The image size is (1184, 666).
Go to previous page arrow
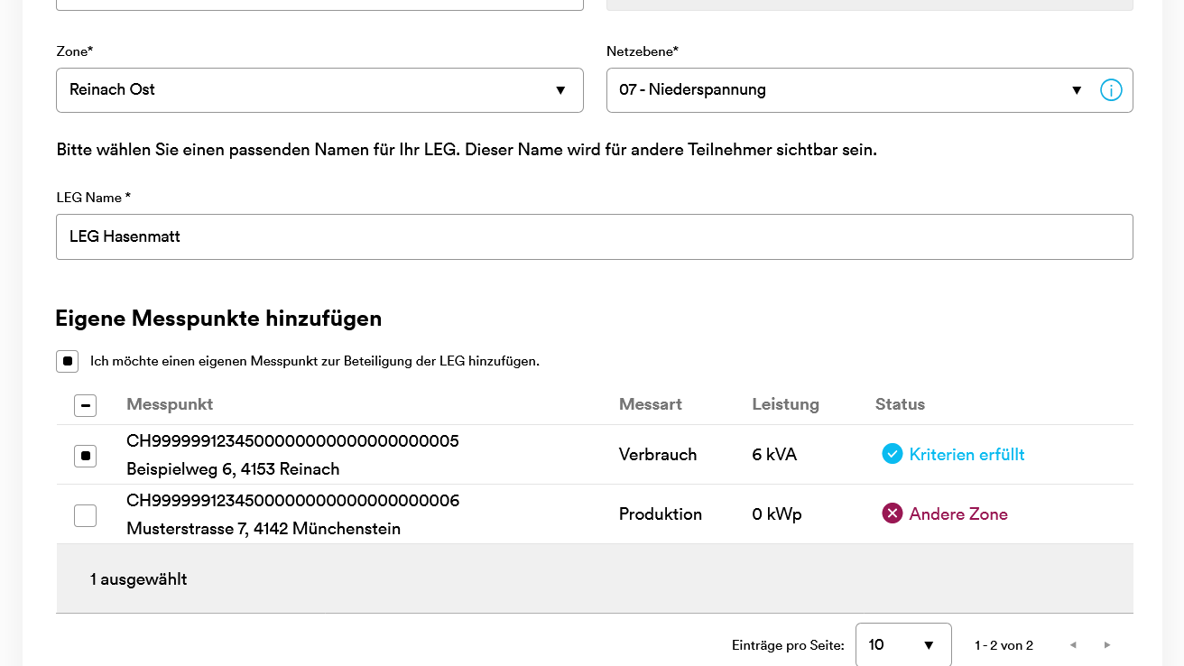click(1073, 645)
